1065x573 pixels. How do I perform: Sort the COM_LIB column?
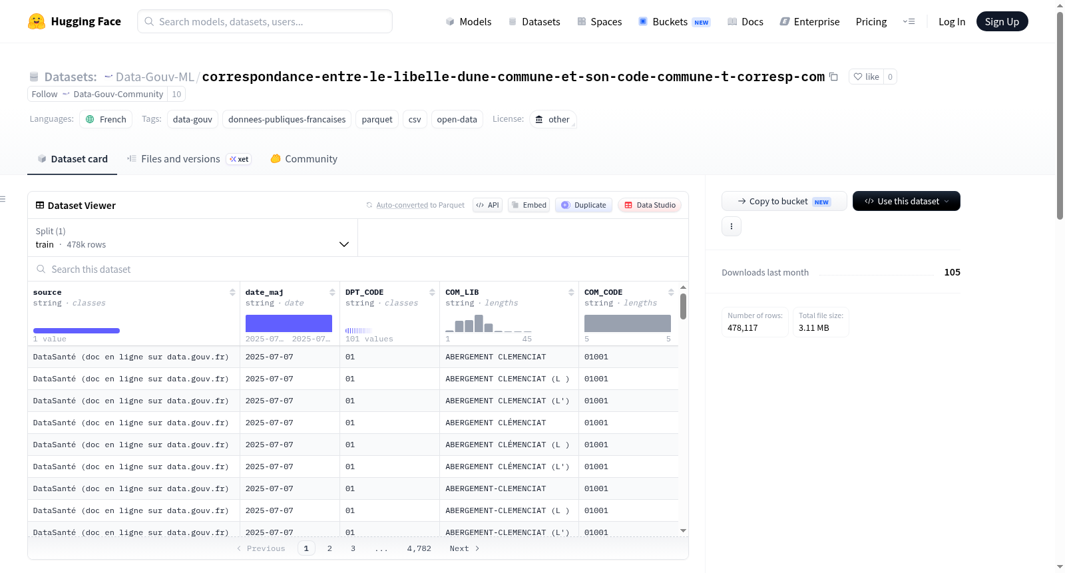(x=571, y=292)
